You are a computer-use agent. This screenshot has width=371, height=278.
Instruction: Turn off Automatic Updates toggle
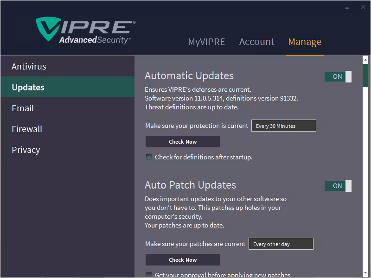(x=338, y=76)
